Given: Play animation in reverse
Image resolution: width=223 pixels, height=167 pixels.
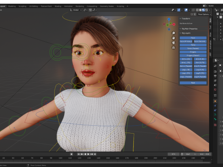Looking at the screenshot, I should [x=85, y=154].
